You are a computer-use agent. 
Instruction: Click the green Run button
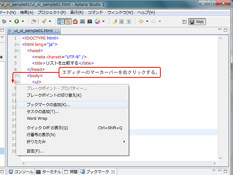click(17, 21)
